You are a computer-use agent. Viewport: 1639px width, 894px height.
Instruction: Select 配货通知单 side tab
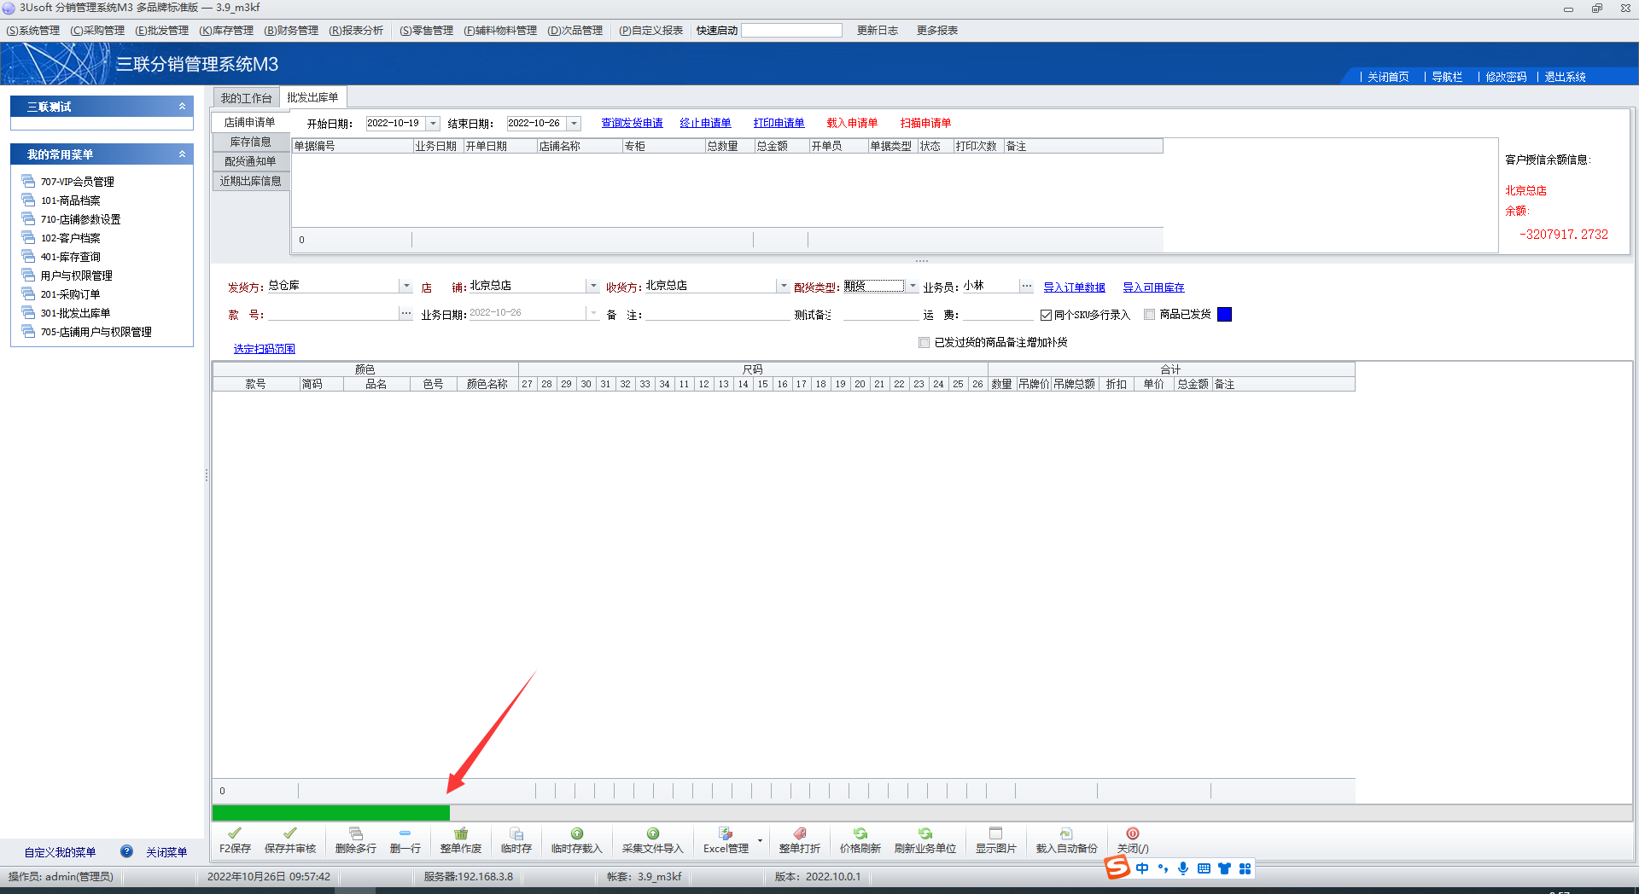[x=251, y=161]
